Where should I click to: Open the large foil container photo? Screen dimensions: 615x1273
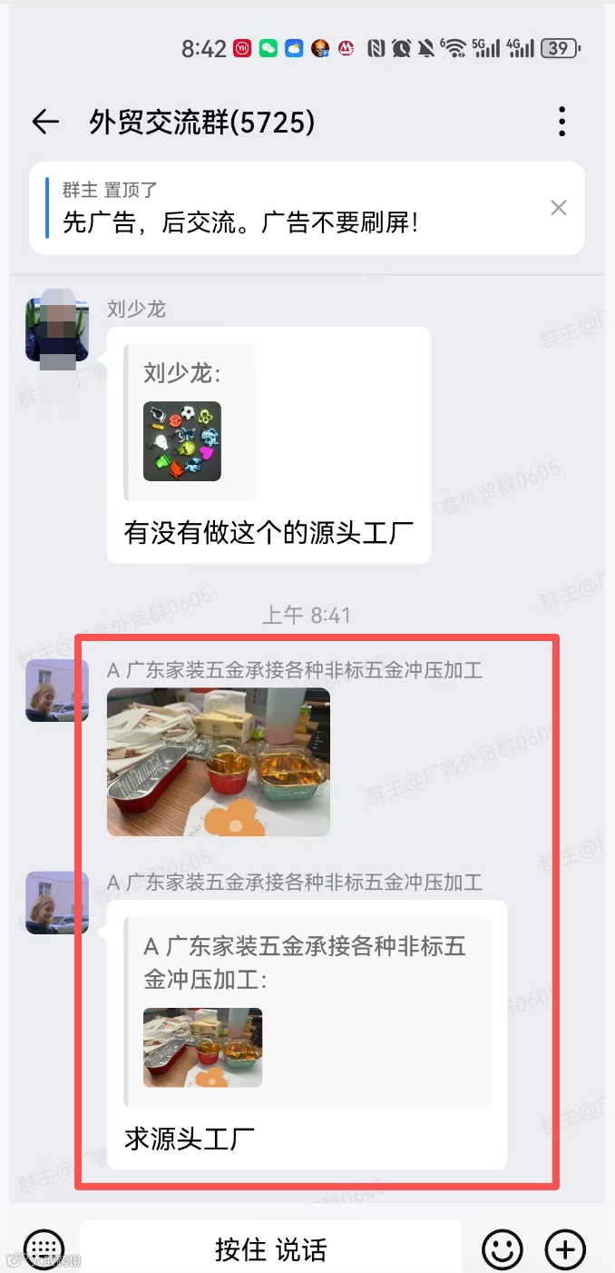219,762
